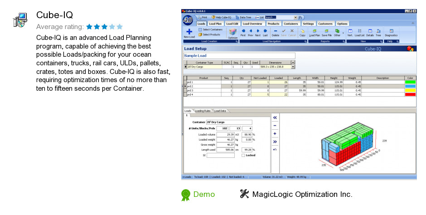Go to First load
Screen dimensions: 426x215
243,31
